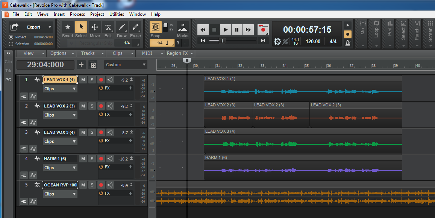Click the Add Track plus icon
Viewport: 435px width, 218px height.
(81, 65)
